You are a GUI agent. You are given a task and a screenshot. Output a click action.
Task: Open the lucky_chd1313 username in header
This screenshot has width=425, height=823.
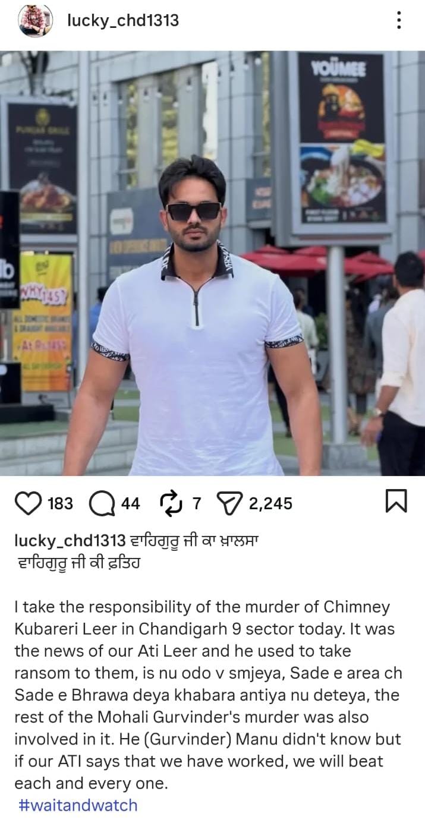point(123,21)
